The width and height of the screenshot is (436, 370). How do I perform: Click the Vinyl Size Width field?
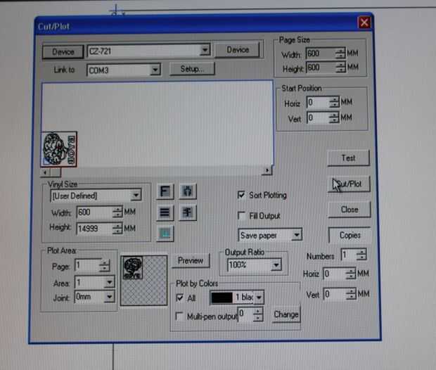[x=94, y=212]
